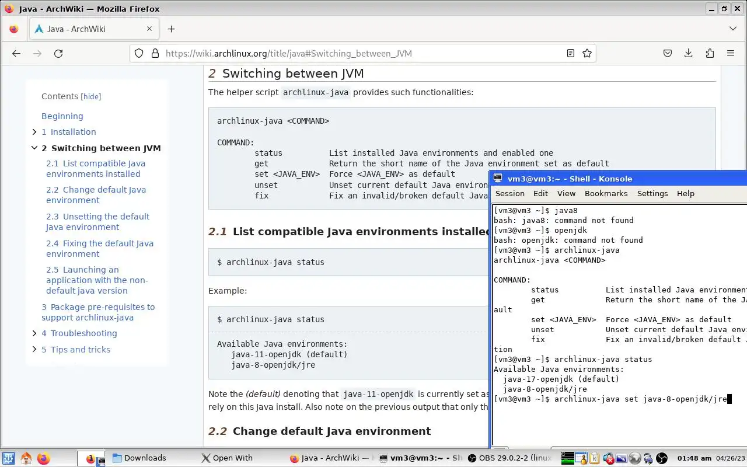Click the 2.2 Change default Java environment heading
Image resolution: width=747 pixels, height=467 pixels.
(320, 431)
